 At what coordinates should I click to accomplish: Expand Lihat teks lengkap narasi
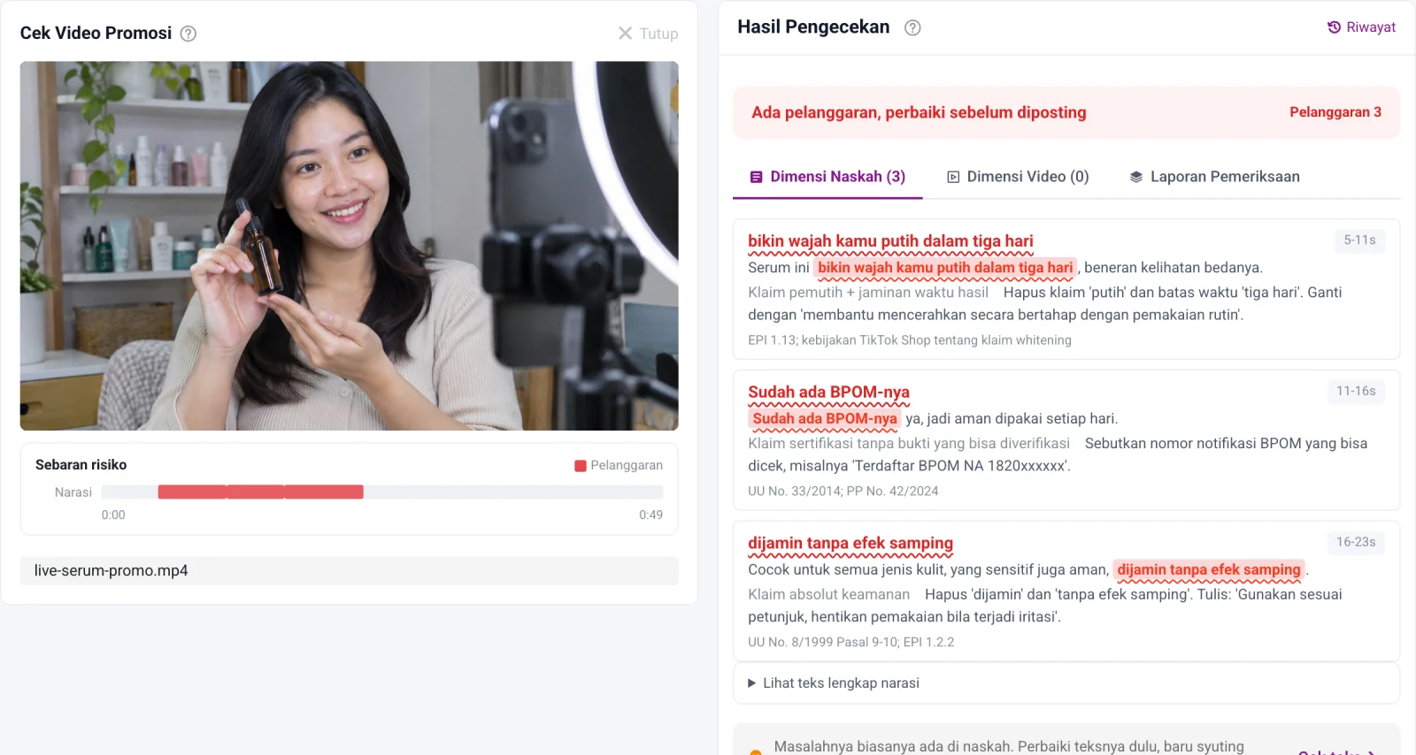(x=1066, y=683)
